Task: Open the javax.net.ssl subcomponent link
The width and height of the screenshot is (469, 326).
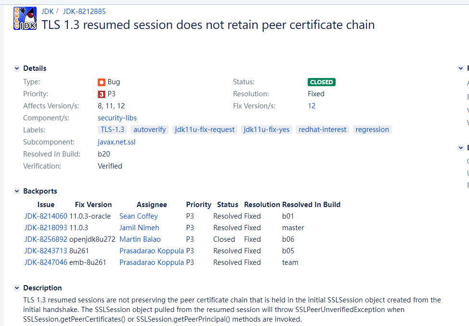Action: coord(116,142)
